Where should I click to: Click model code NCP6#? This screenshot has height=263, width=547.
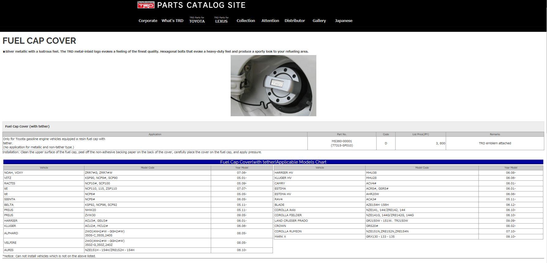pyautogui.click(x=90, y=194)
